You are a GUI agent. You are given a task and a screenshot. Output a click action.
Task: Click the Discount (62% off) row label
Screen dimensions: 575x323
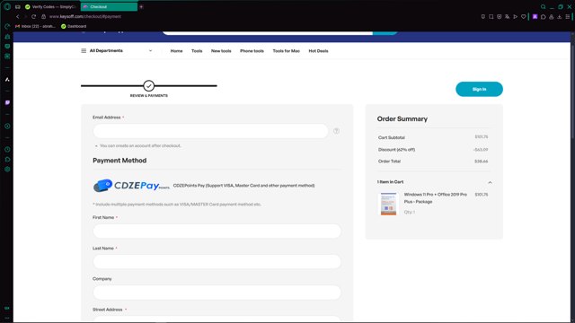point(396,150)
